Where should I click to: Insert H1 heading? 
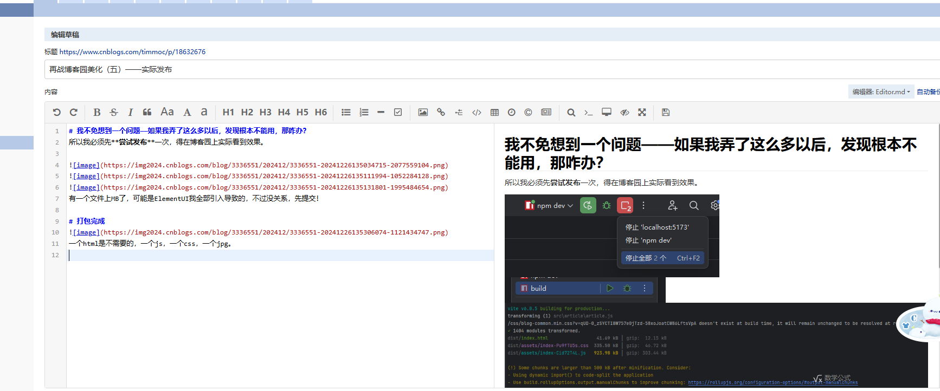[x=228, y=112]
